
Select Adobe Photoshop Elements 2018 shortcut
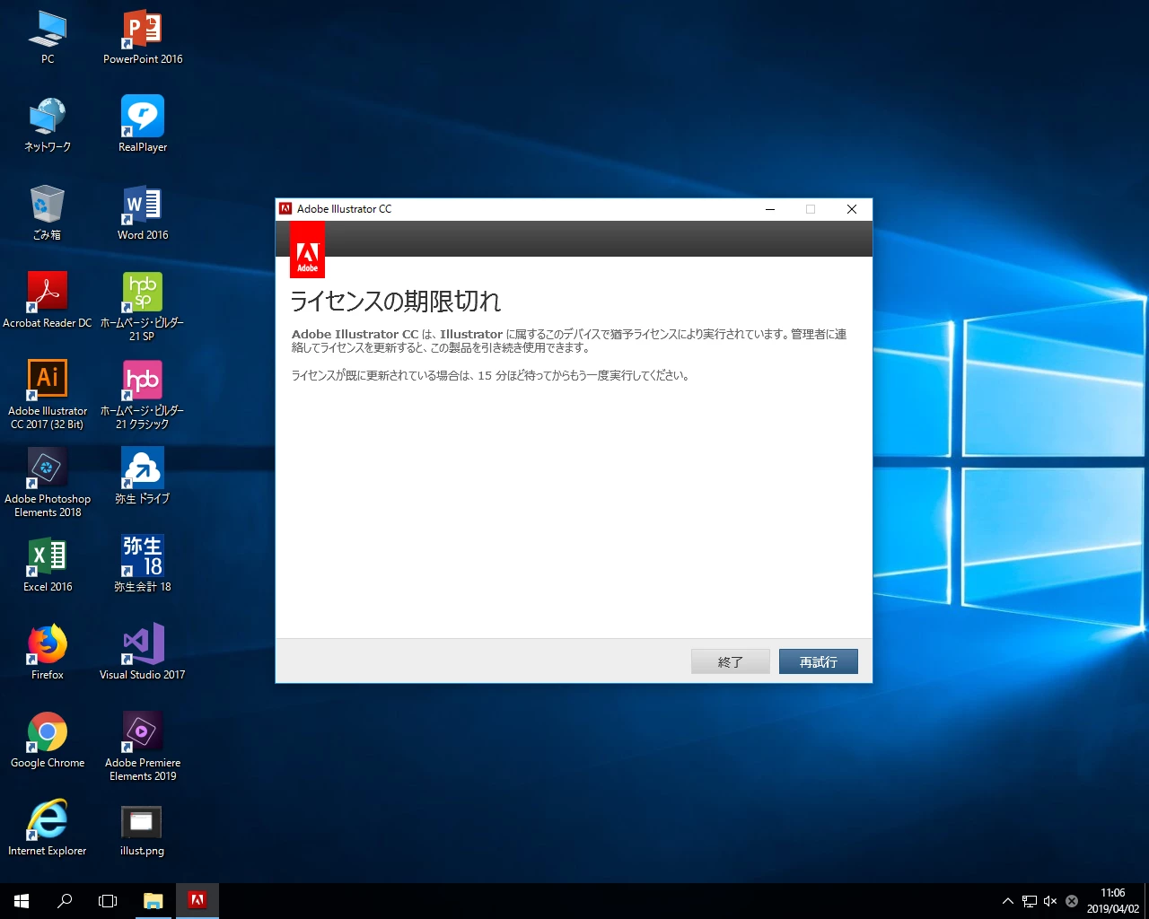48,481
